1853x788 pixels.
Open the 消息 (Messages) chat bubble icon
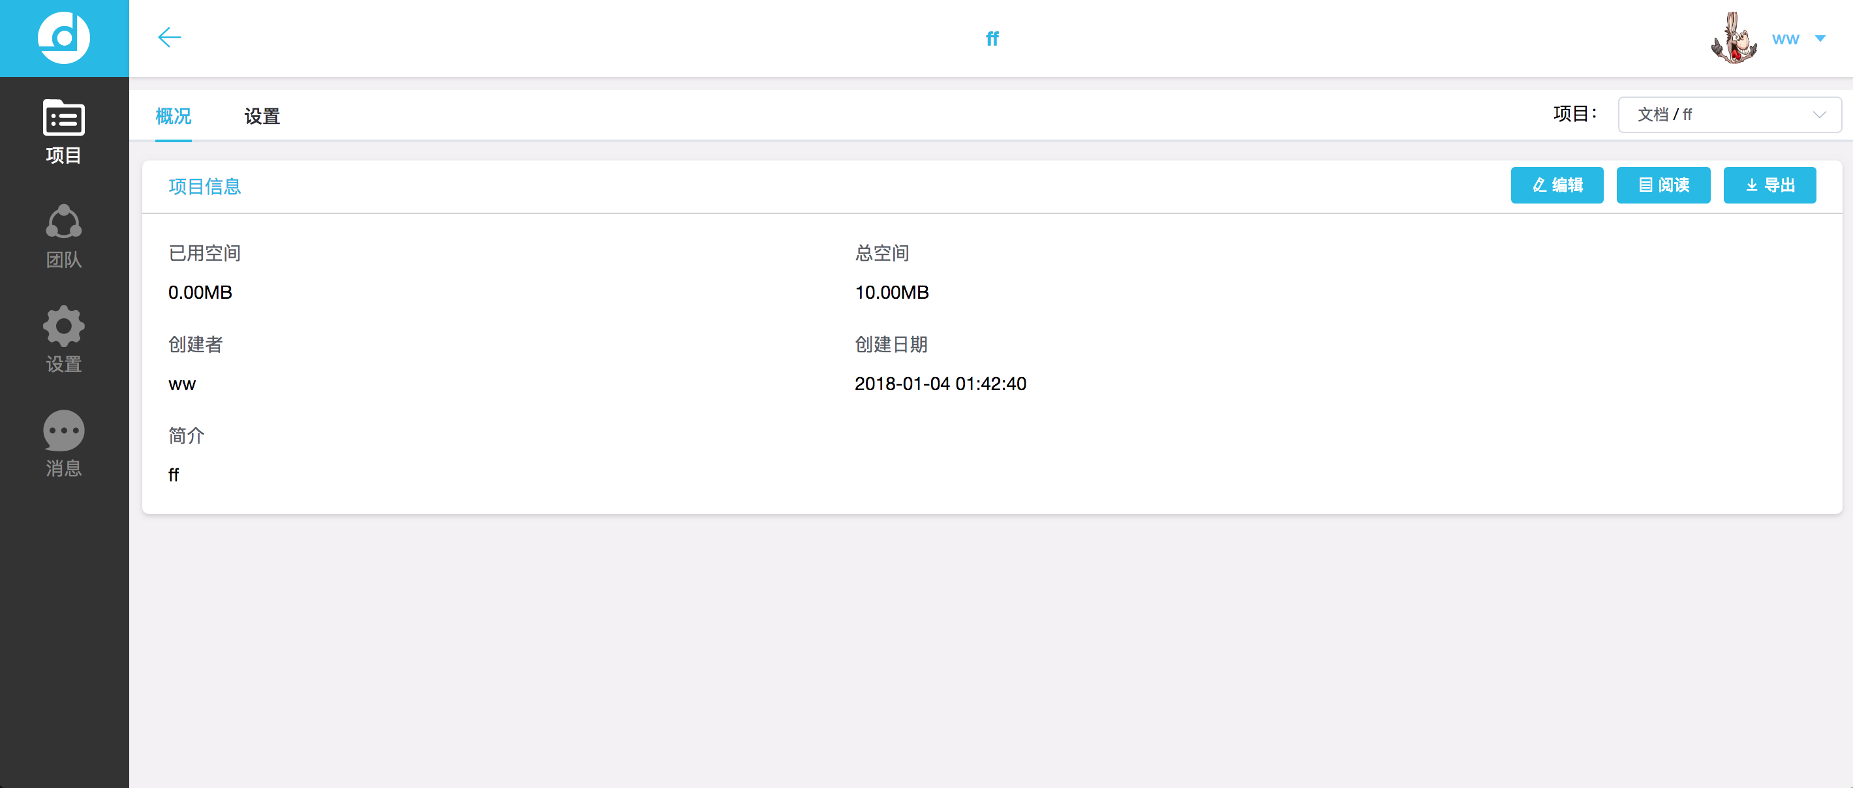point(63,444)
